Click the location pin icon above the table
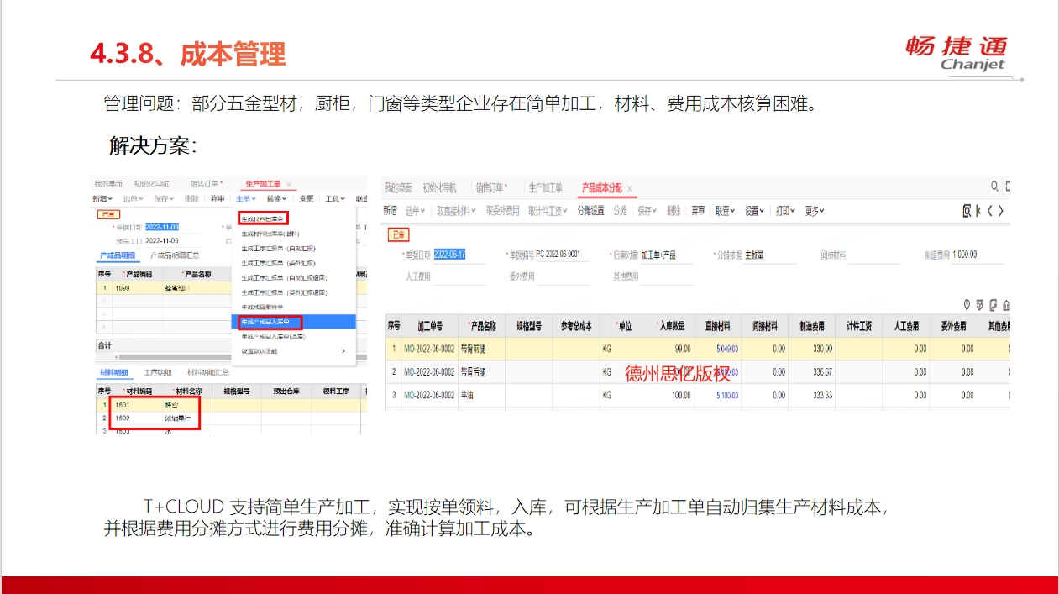The height and width of the screenshot is (594, 1059). 967,305
